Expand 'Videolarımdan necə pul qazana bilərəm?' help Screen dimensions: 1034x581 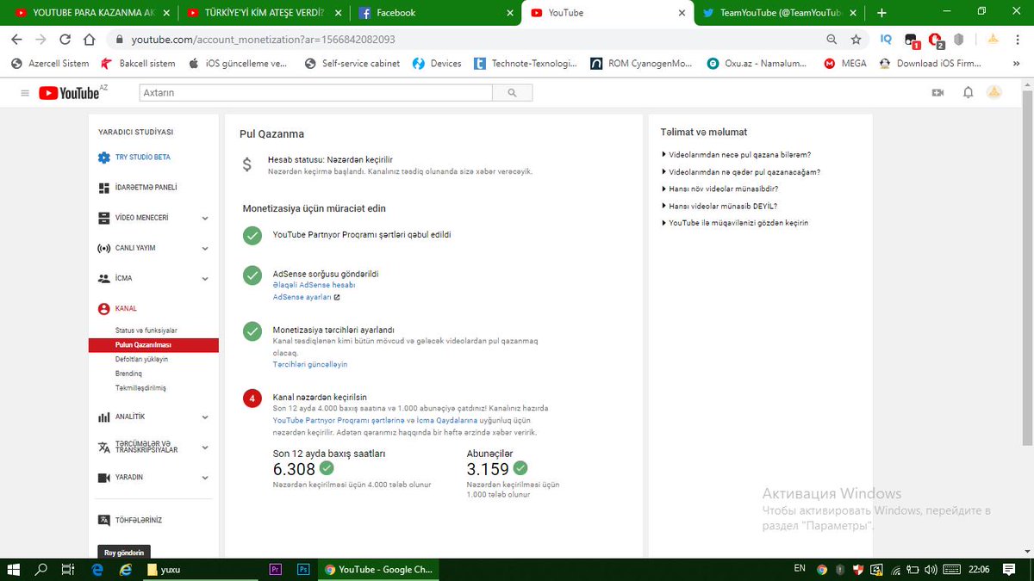(739, 155)
